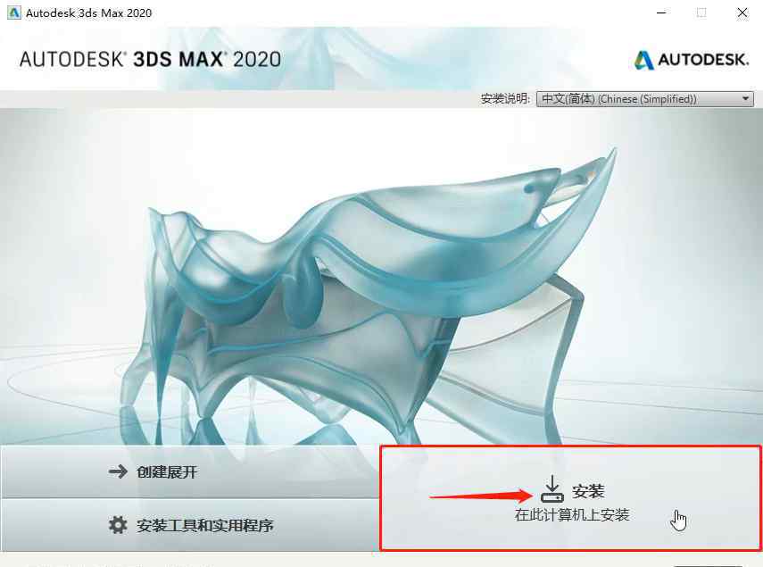Click the AUTODESK 3DS MAX 2020 product heading
The height and width of the screenshot is (567, 763).
click(150, 59)
